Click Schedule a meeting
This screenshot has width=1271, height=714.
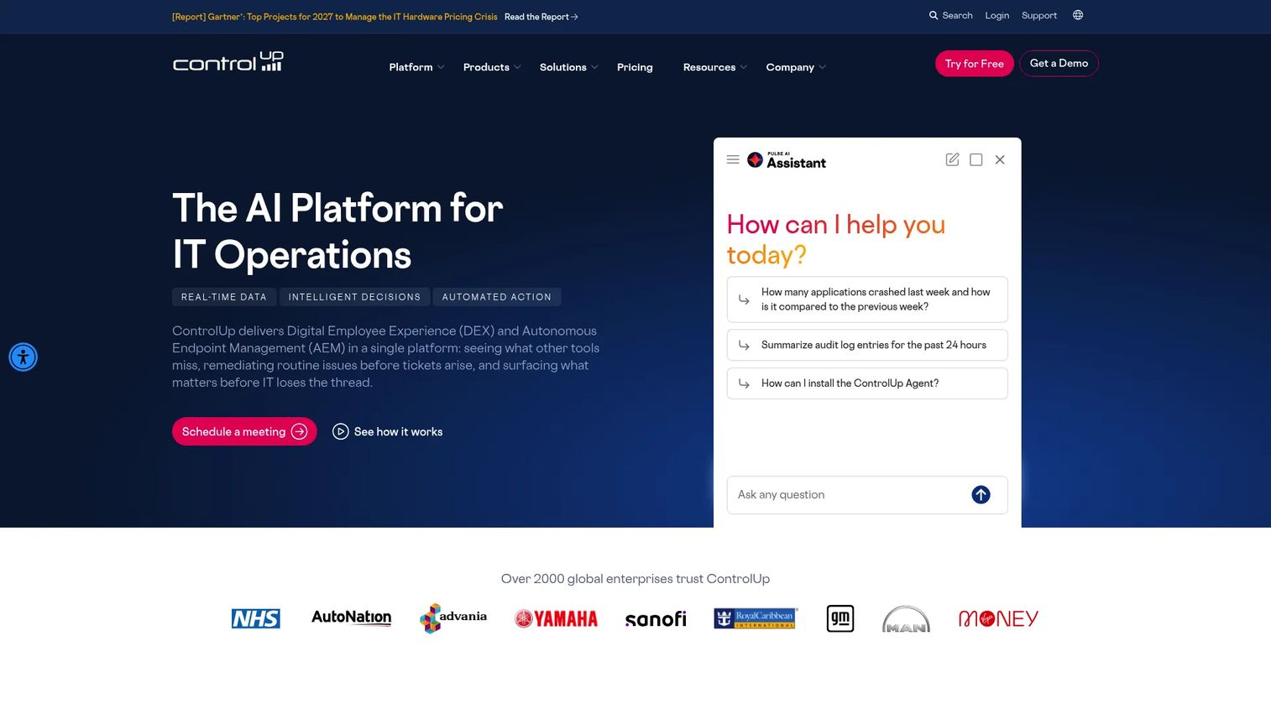click(244, 431)
